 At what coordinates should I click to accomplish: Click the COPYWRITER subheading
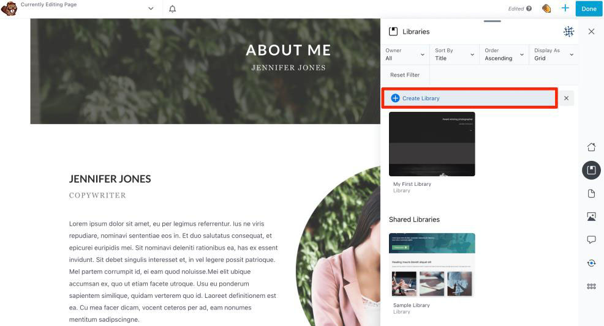[x=97, y=195]
